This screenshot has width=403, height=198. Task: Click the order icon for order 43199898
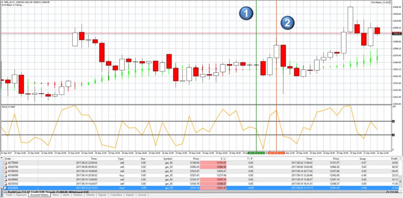click(x=6, y=176)
